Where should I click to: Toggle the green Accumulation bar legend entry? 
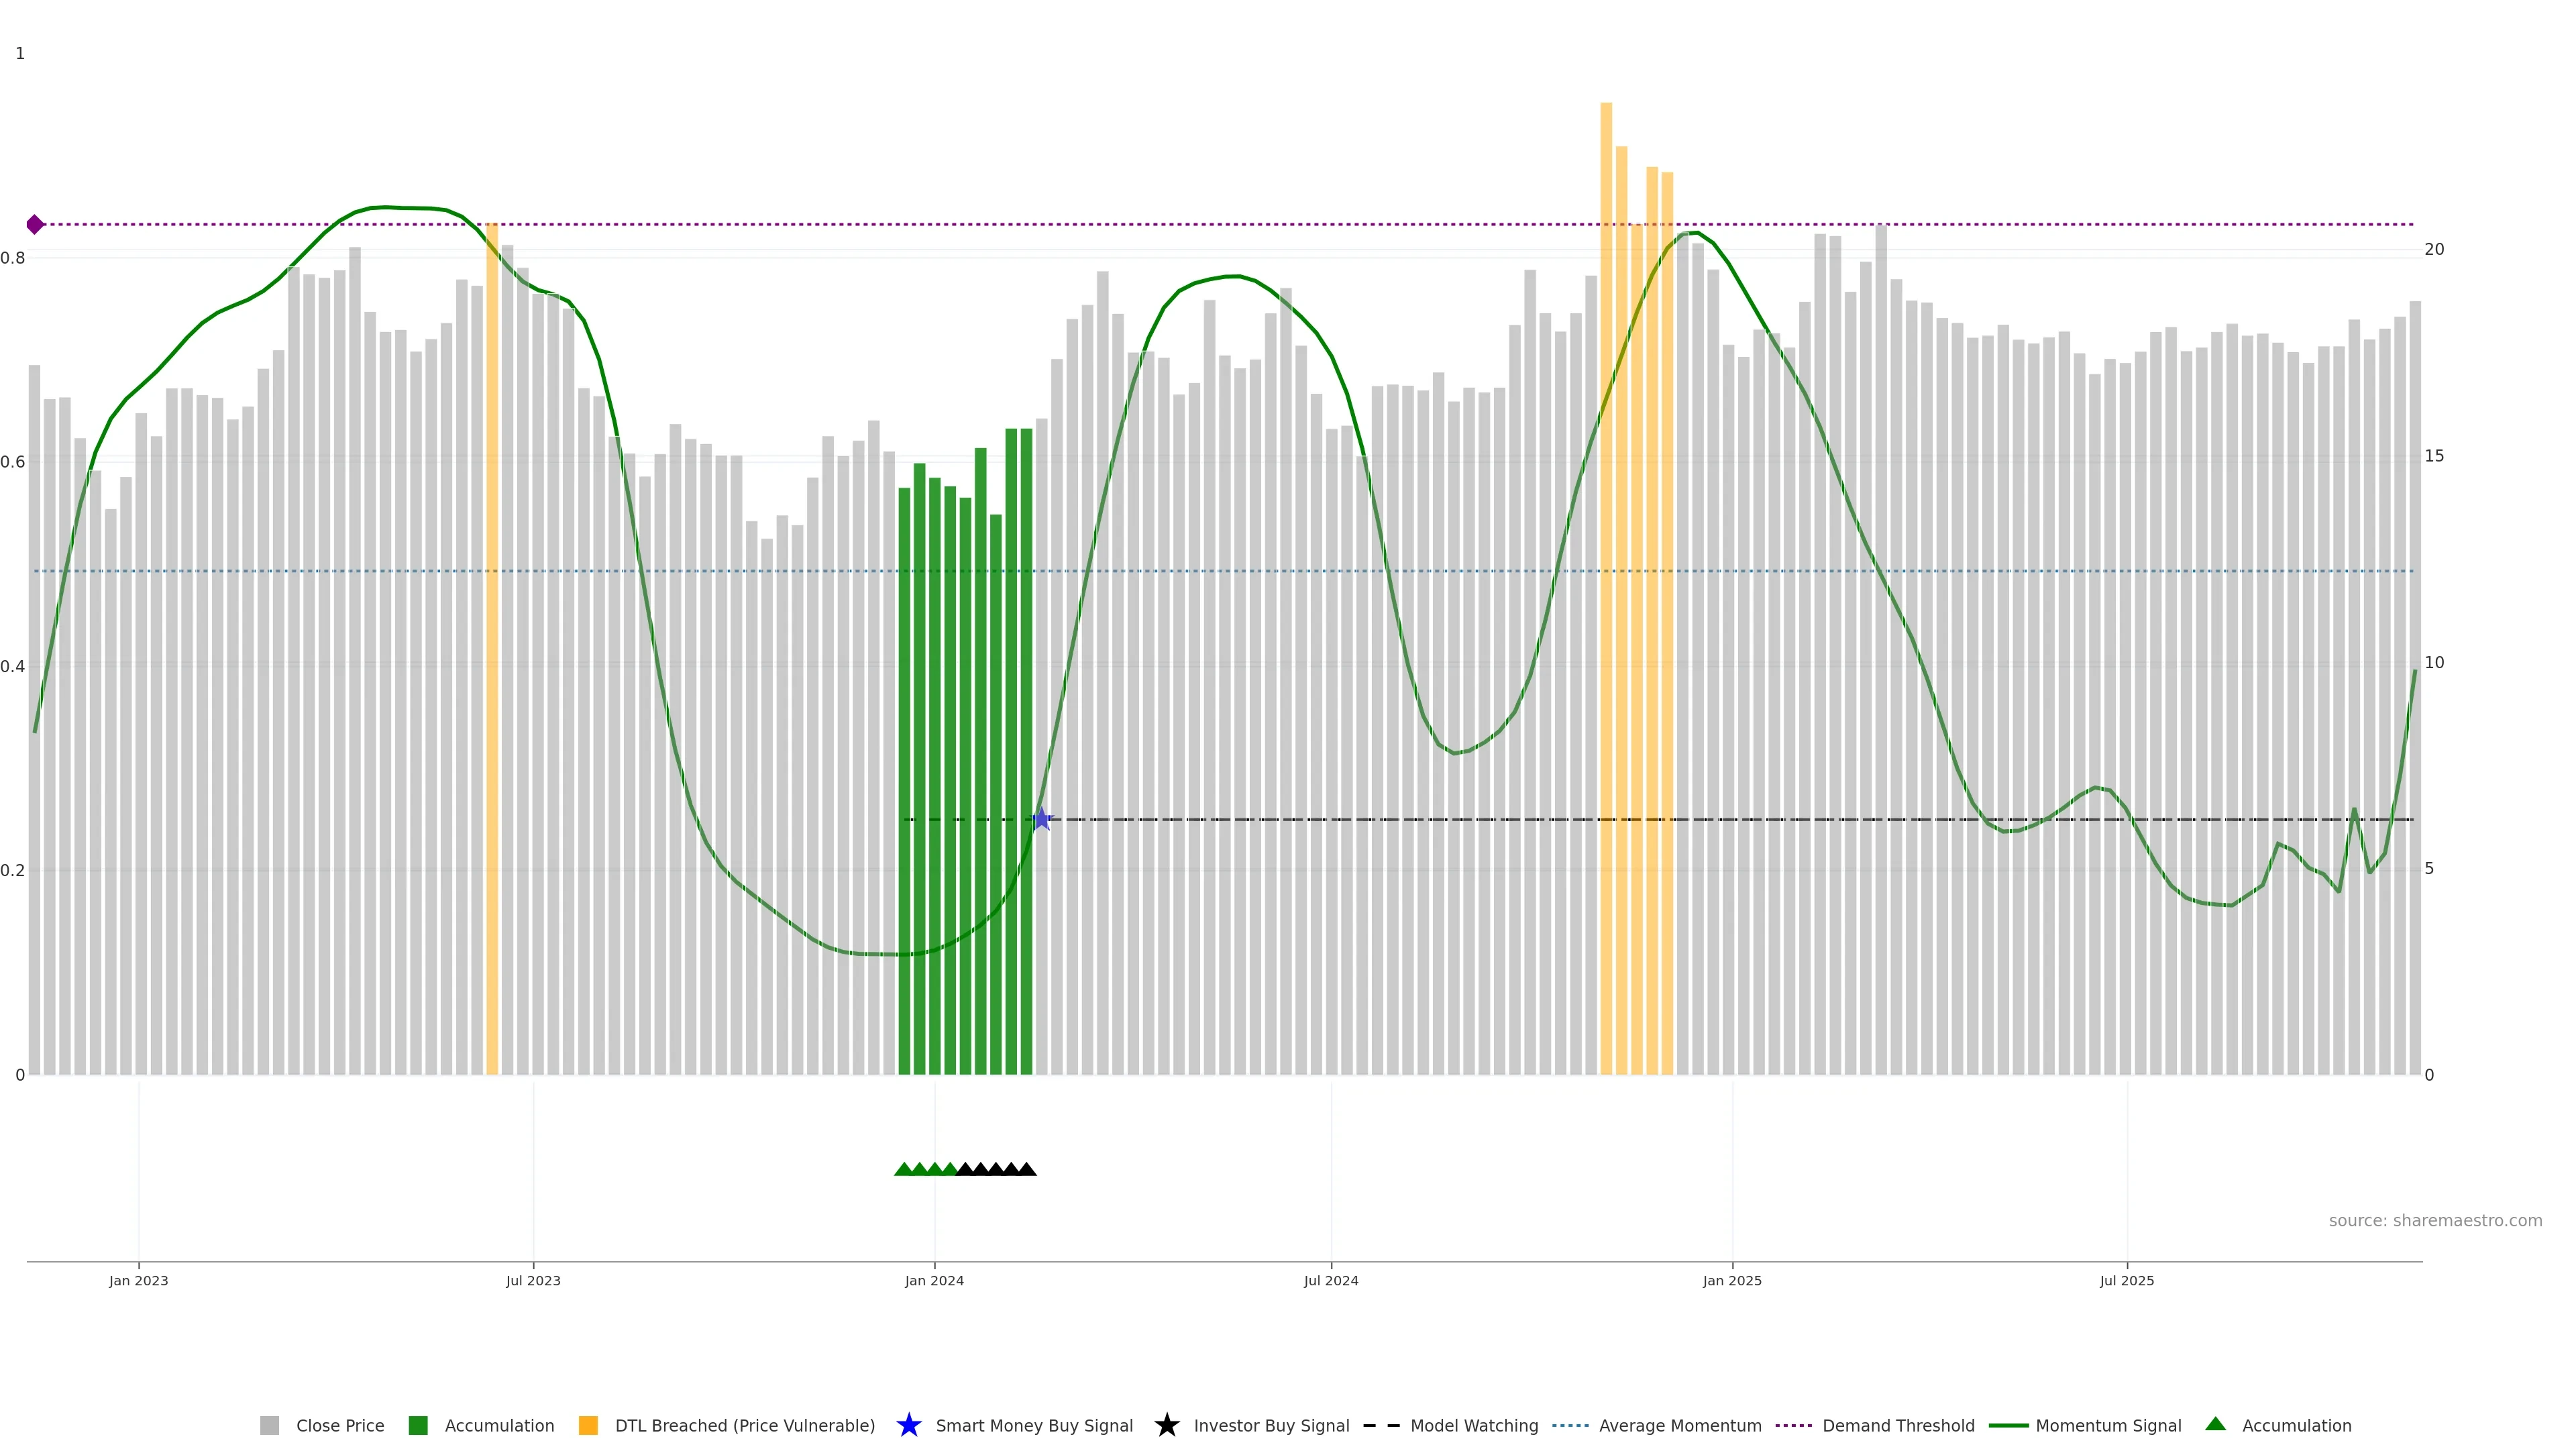498,1425
